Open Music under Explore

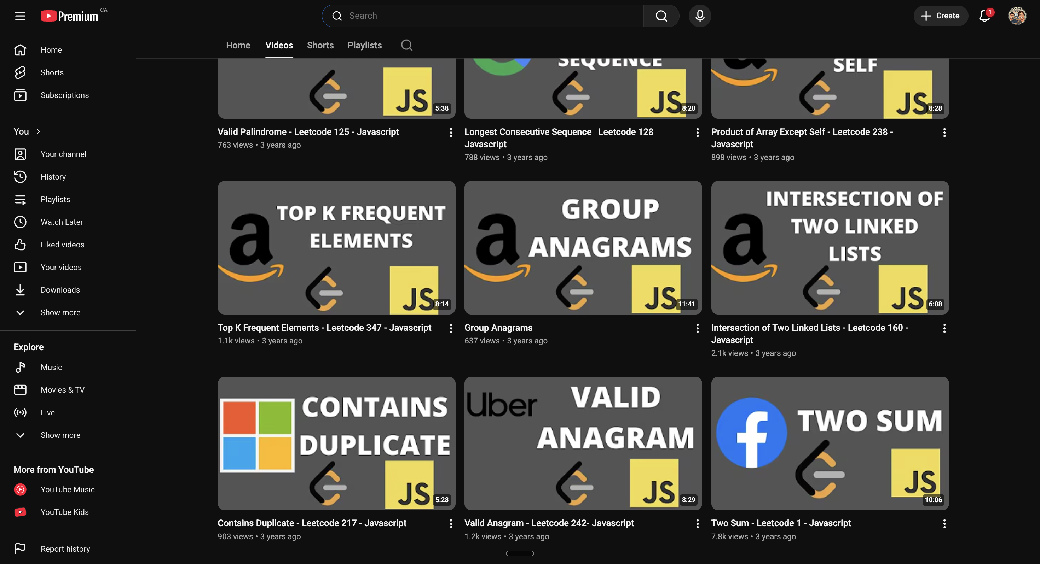click(x=68, y=367)
